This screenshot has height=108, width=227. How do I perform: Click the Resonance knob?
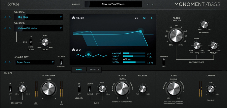coord(204,25)
